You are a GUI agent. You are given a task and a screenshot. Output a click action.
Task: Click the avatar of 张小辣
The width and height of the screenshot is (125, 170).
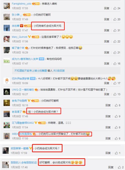tap(7, 17)
